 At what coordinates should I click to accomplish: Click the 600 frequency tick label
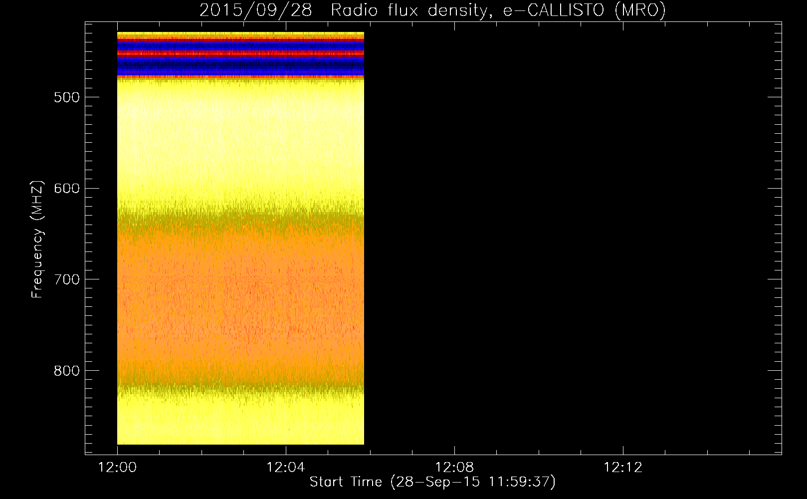click(67, 189)
